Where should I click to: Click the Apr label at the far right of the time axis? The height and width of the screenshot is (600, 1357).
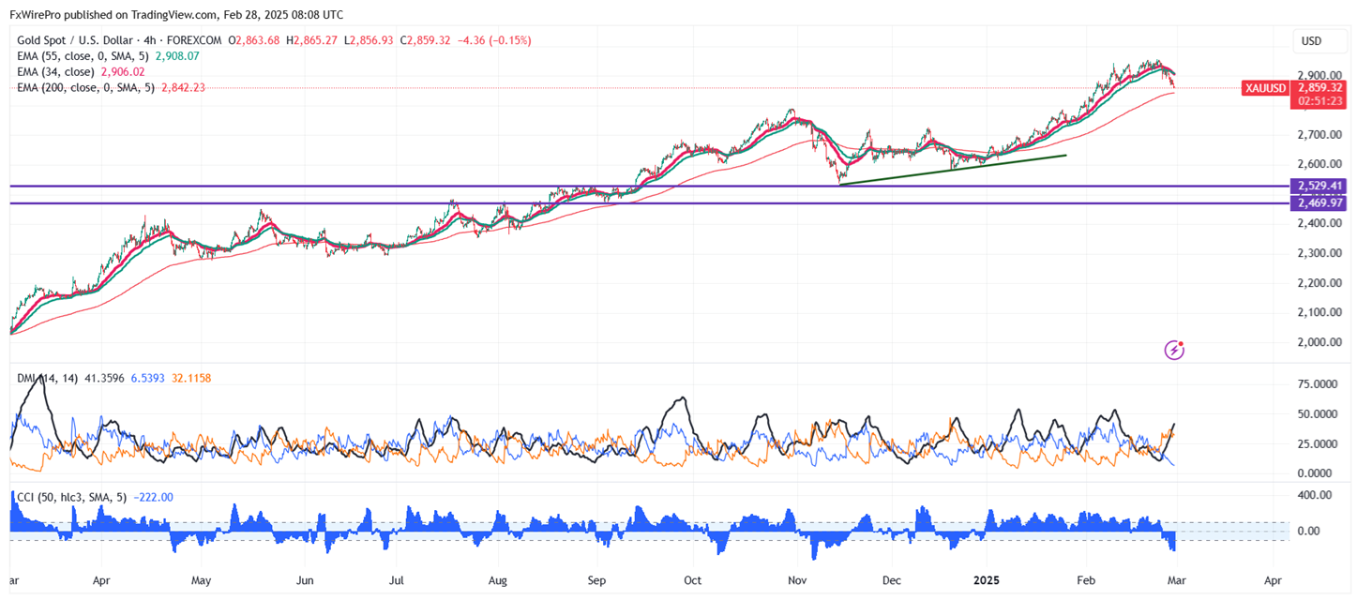[x=1273, y=580]
